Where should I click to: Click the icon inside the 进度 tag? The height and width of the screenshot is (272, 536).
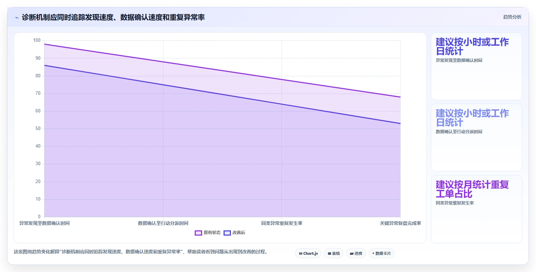pyautogui.click(x=351, y=253)
